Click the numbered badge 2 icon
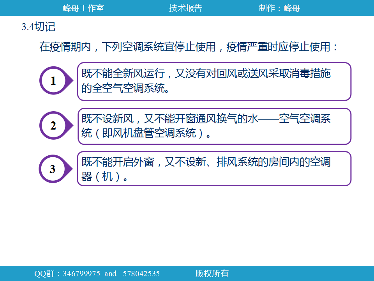Viewport: 374px width, 281px height. 56,125
